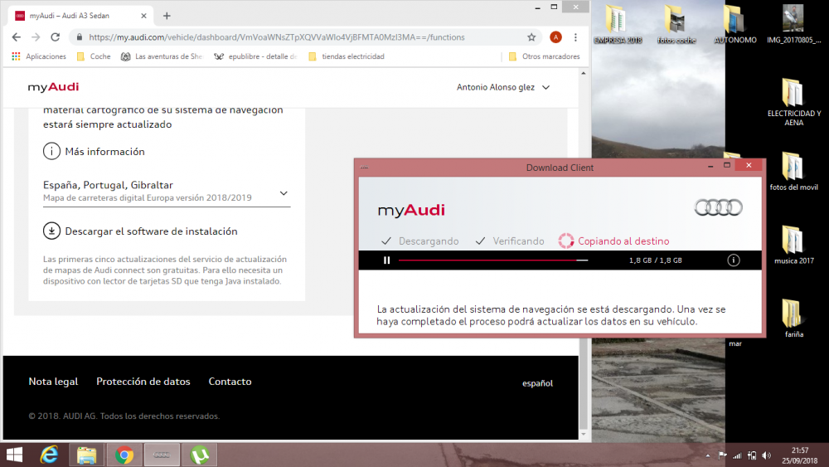Click the download progress bar
The width and height of the screenshot is (829, 467).
(x=492, y=260)
